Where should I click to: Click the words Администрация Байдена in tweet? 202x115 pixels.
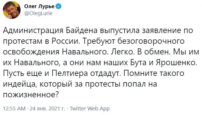point(50,30)
